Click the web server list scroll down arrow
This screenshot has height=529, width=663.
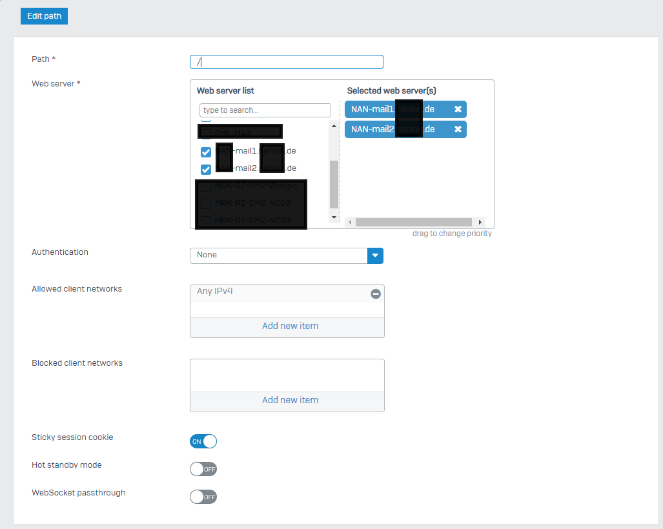tap(334, 217)
